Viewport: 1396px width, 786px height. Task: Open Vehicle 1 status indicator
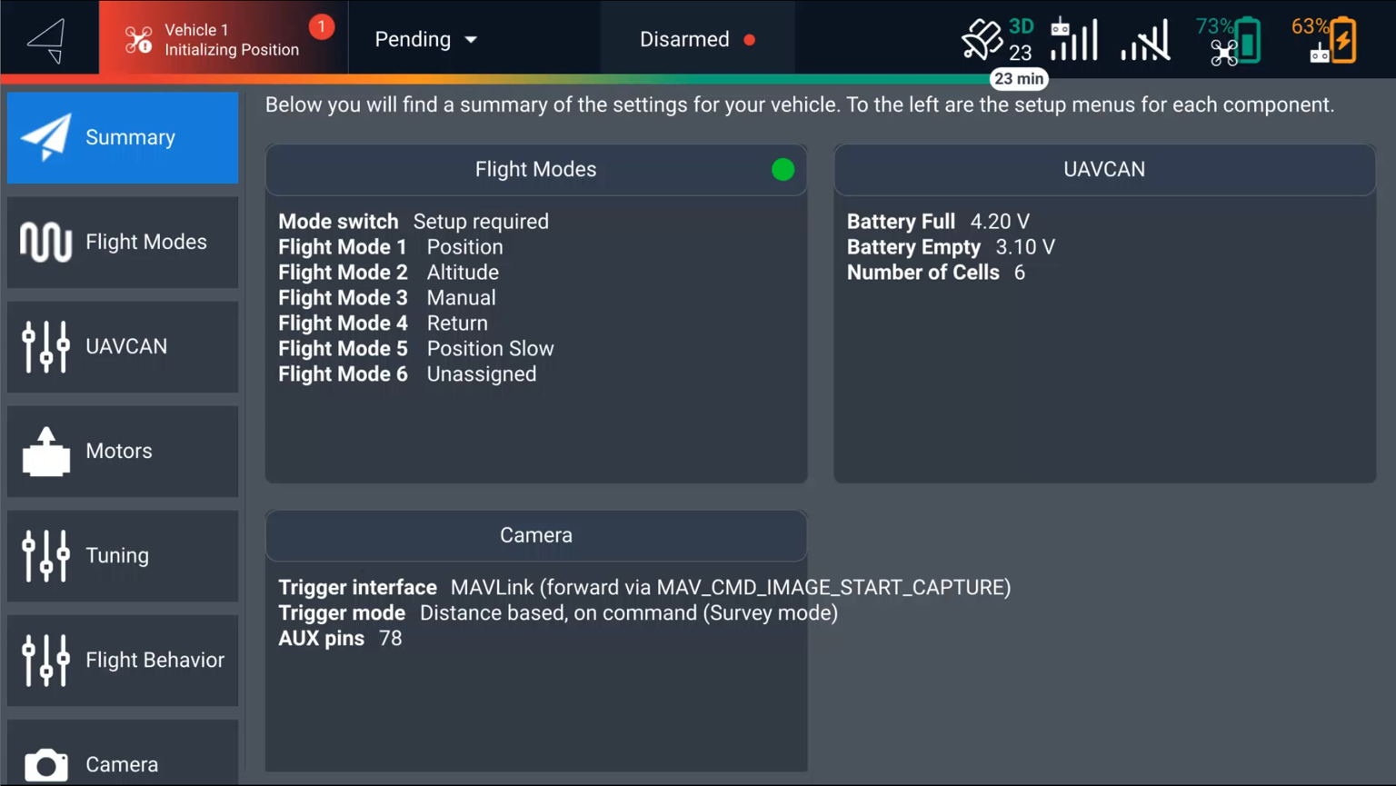click(x=218, y=40)
